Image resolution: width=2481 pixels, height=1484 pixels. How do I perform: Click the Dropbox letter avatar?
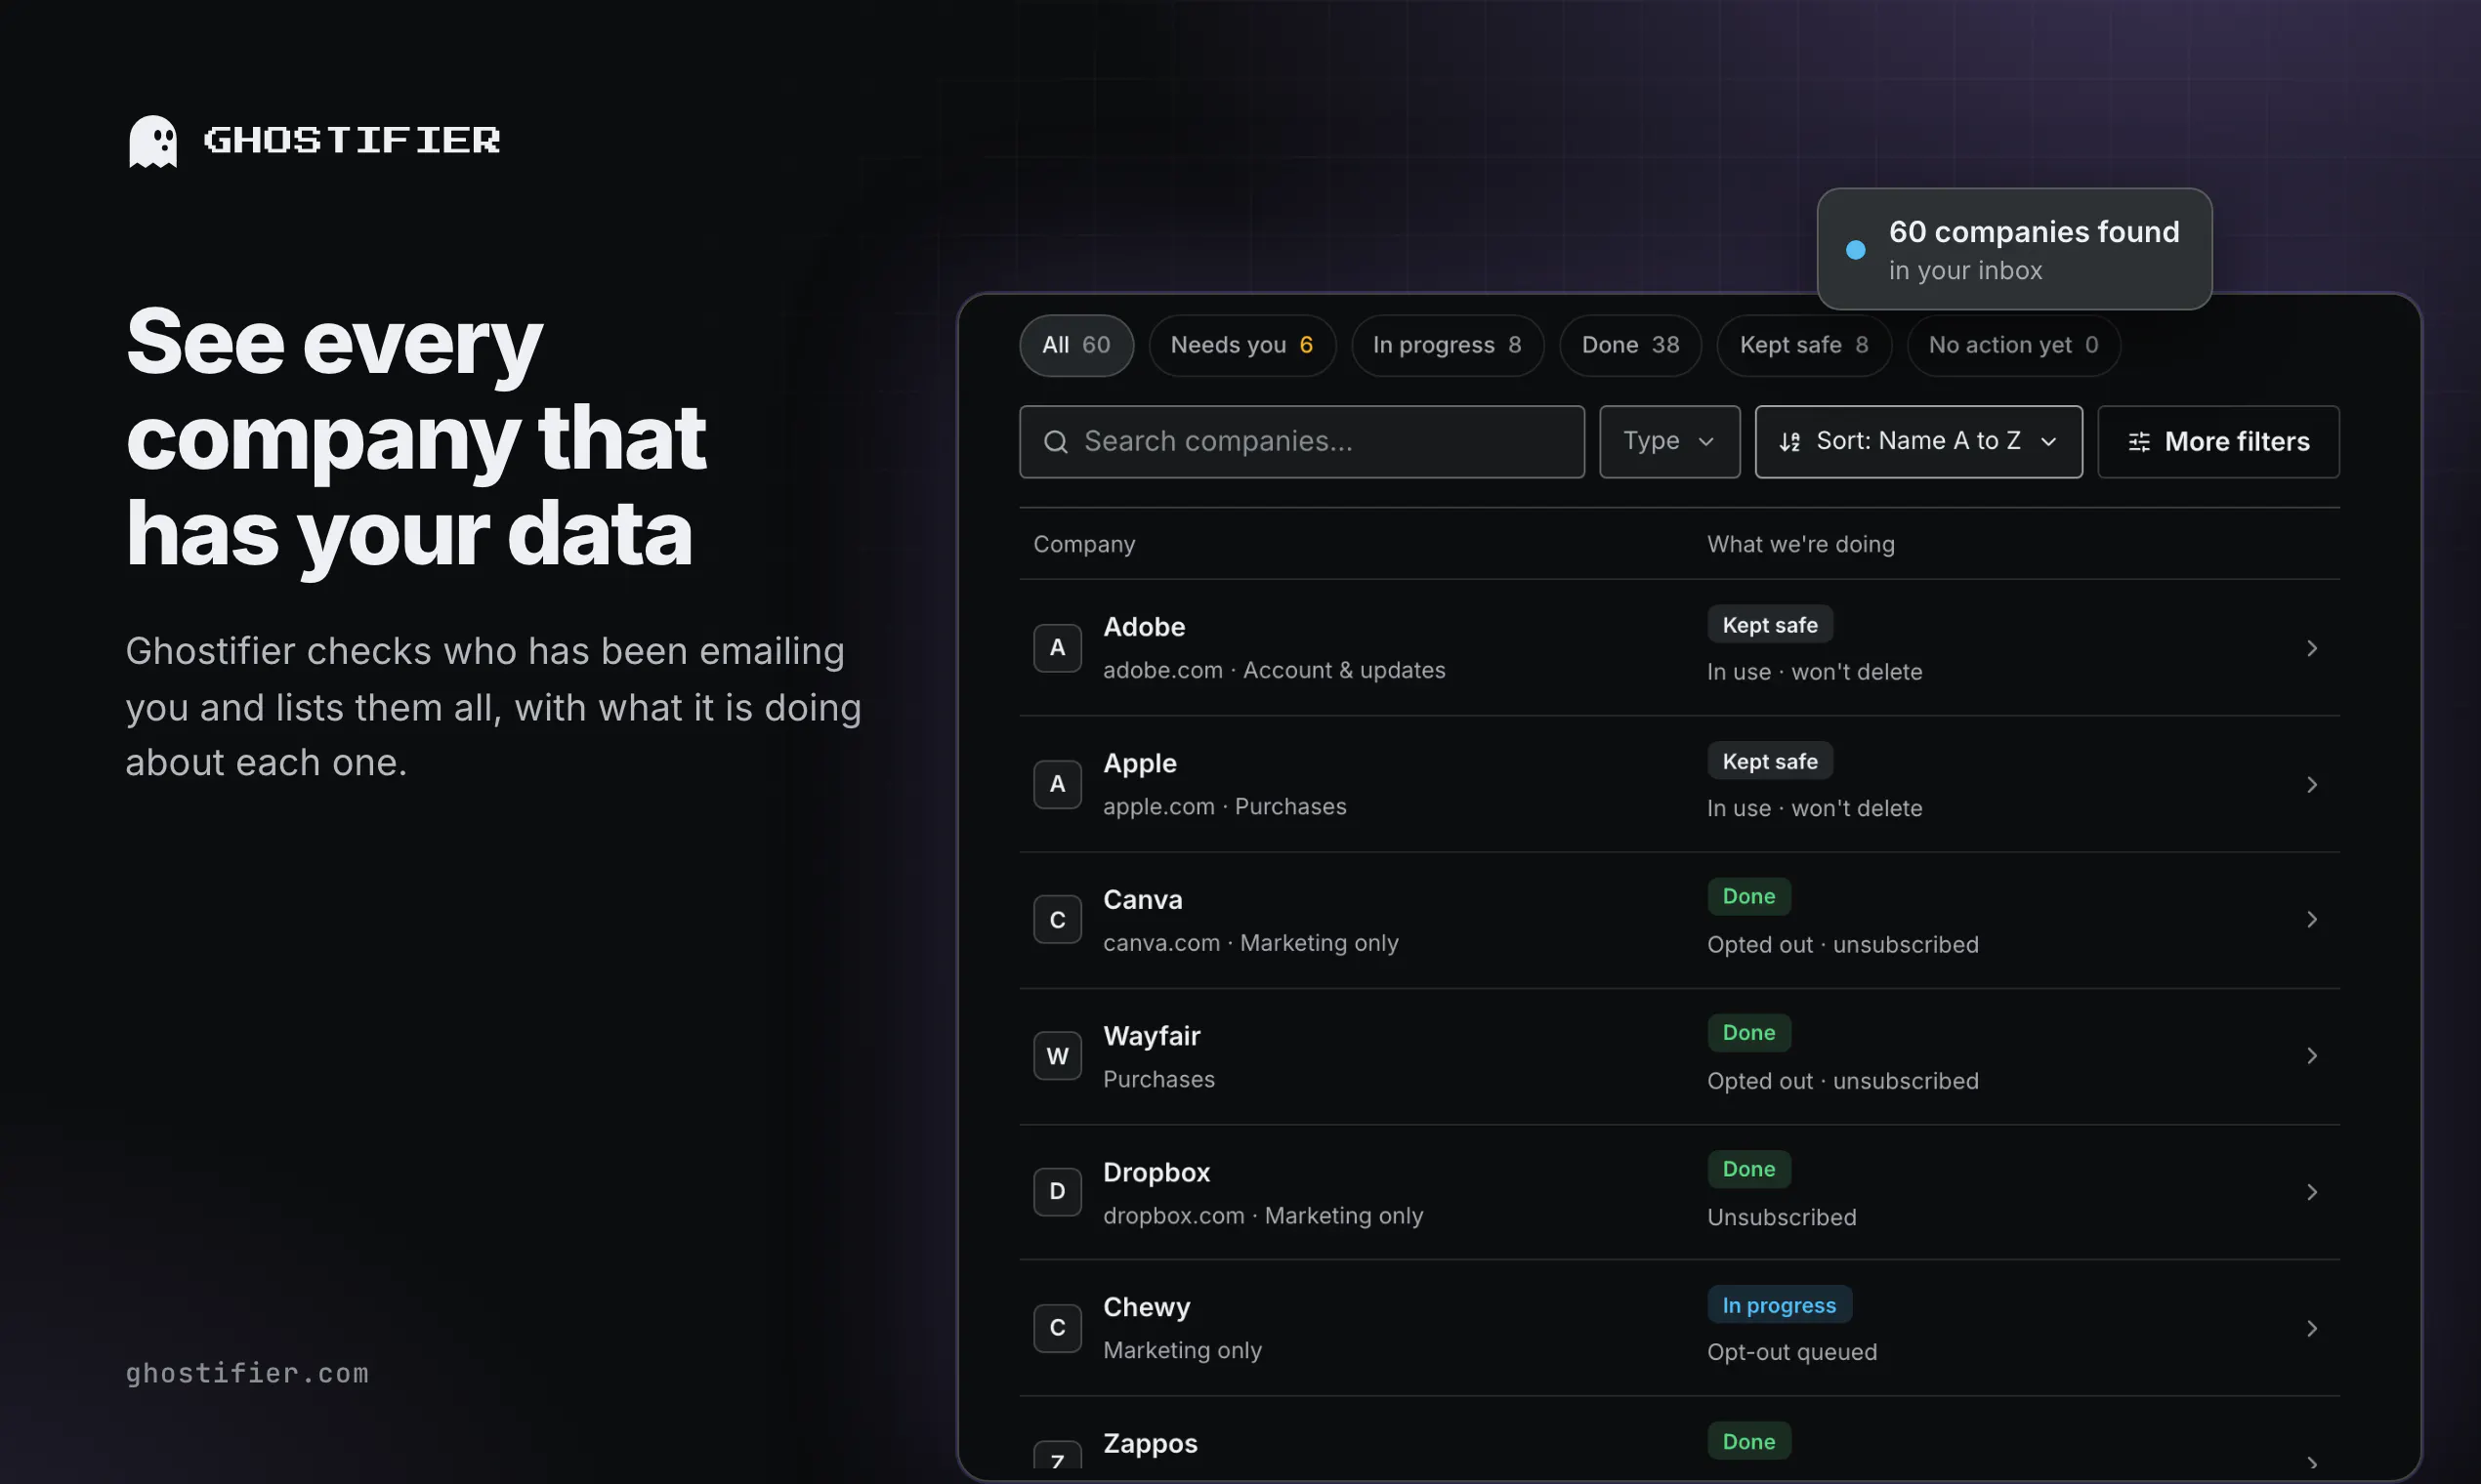pyautogui.click(x=1058, y=1192)
